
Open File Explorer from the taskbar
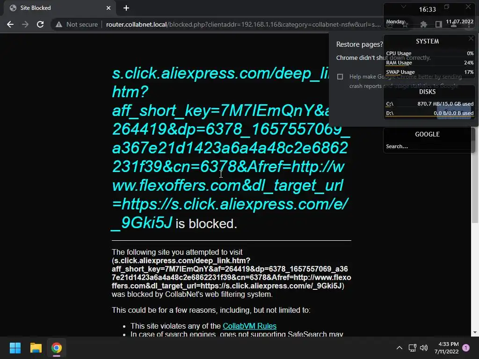click(x=36, y=348)
